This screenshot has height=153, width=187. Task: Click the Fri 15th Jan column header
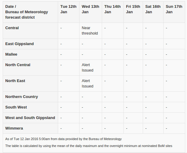(133, 9)
